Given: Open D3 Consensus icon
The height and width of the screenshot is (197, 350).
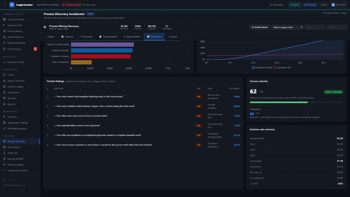Looking at the screenshot, I should tap(4, 49).
